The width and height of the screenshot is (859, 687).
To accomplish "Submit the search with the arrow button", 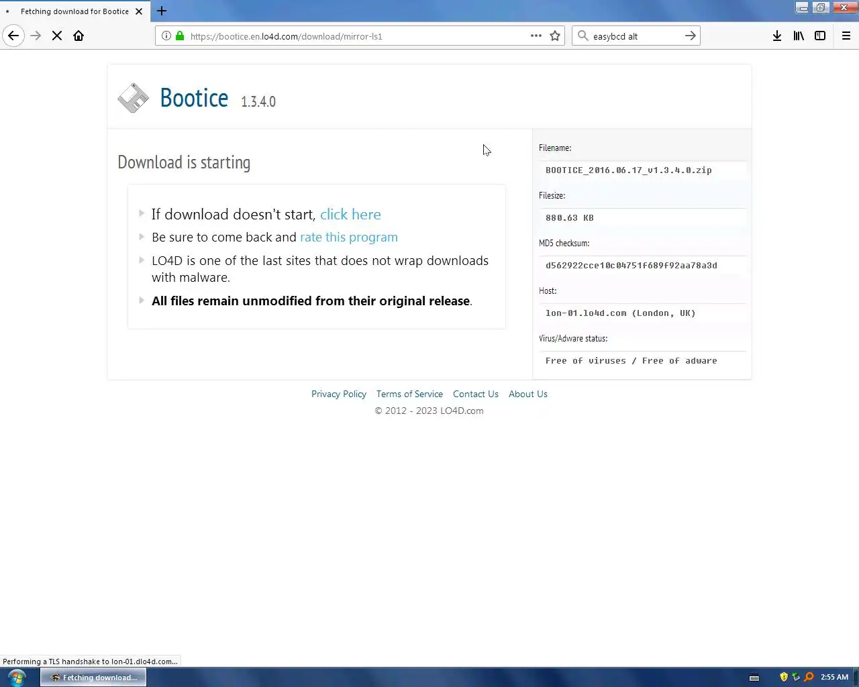I will coord(691,36).
